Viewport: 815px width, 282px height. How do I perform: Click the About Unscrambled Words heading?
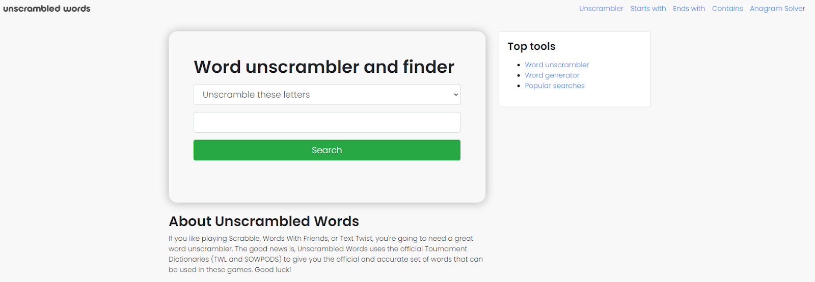tap(264, 221)
